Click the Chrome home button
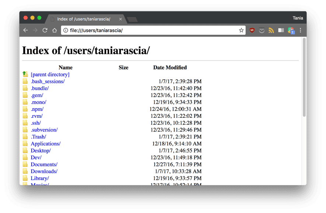Screen dimensions: 326x213 click(x=55, y=30)
